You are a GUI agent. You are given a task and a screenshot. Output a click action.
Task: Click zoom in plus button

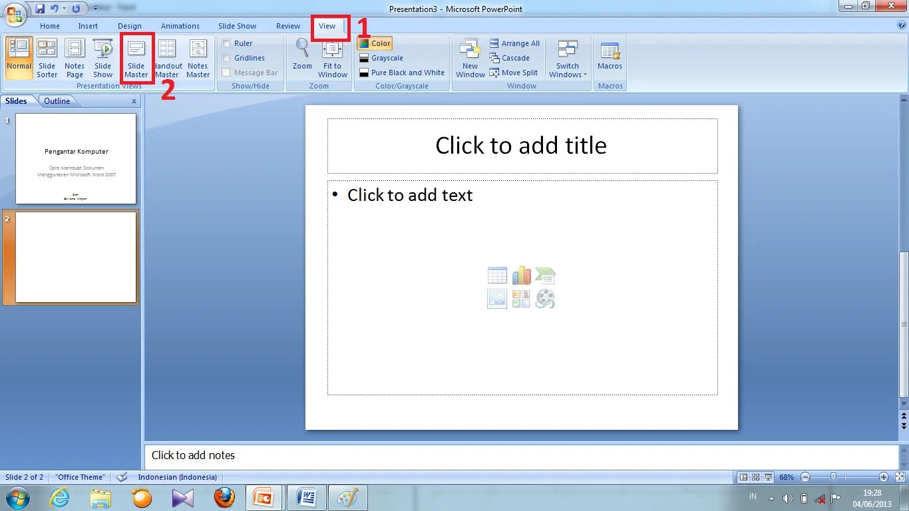coord(884,477)
